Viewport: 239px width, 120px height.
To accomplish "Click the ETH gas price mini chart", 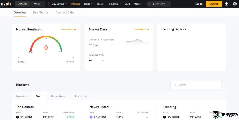I will coord(137,42).
